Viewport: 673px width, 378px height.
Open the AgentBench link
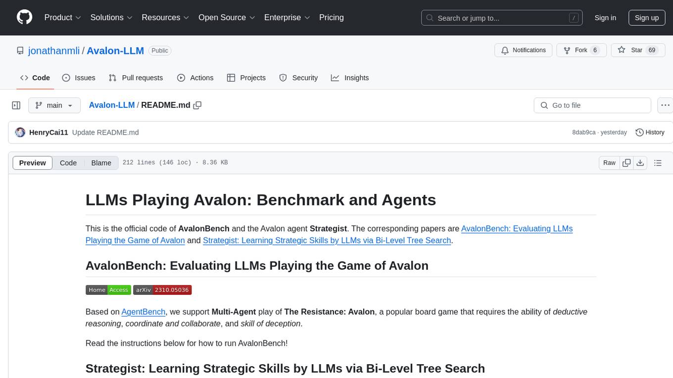[x=144, y=312]
